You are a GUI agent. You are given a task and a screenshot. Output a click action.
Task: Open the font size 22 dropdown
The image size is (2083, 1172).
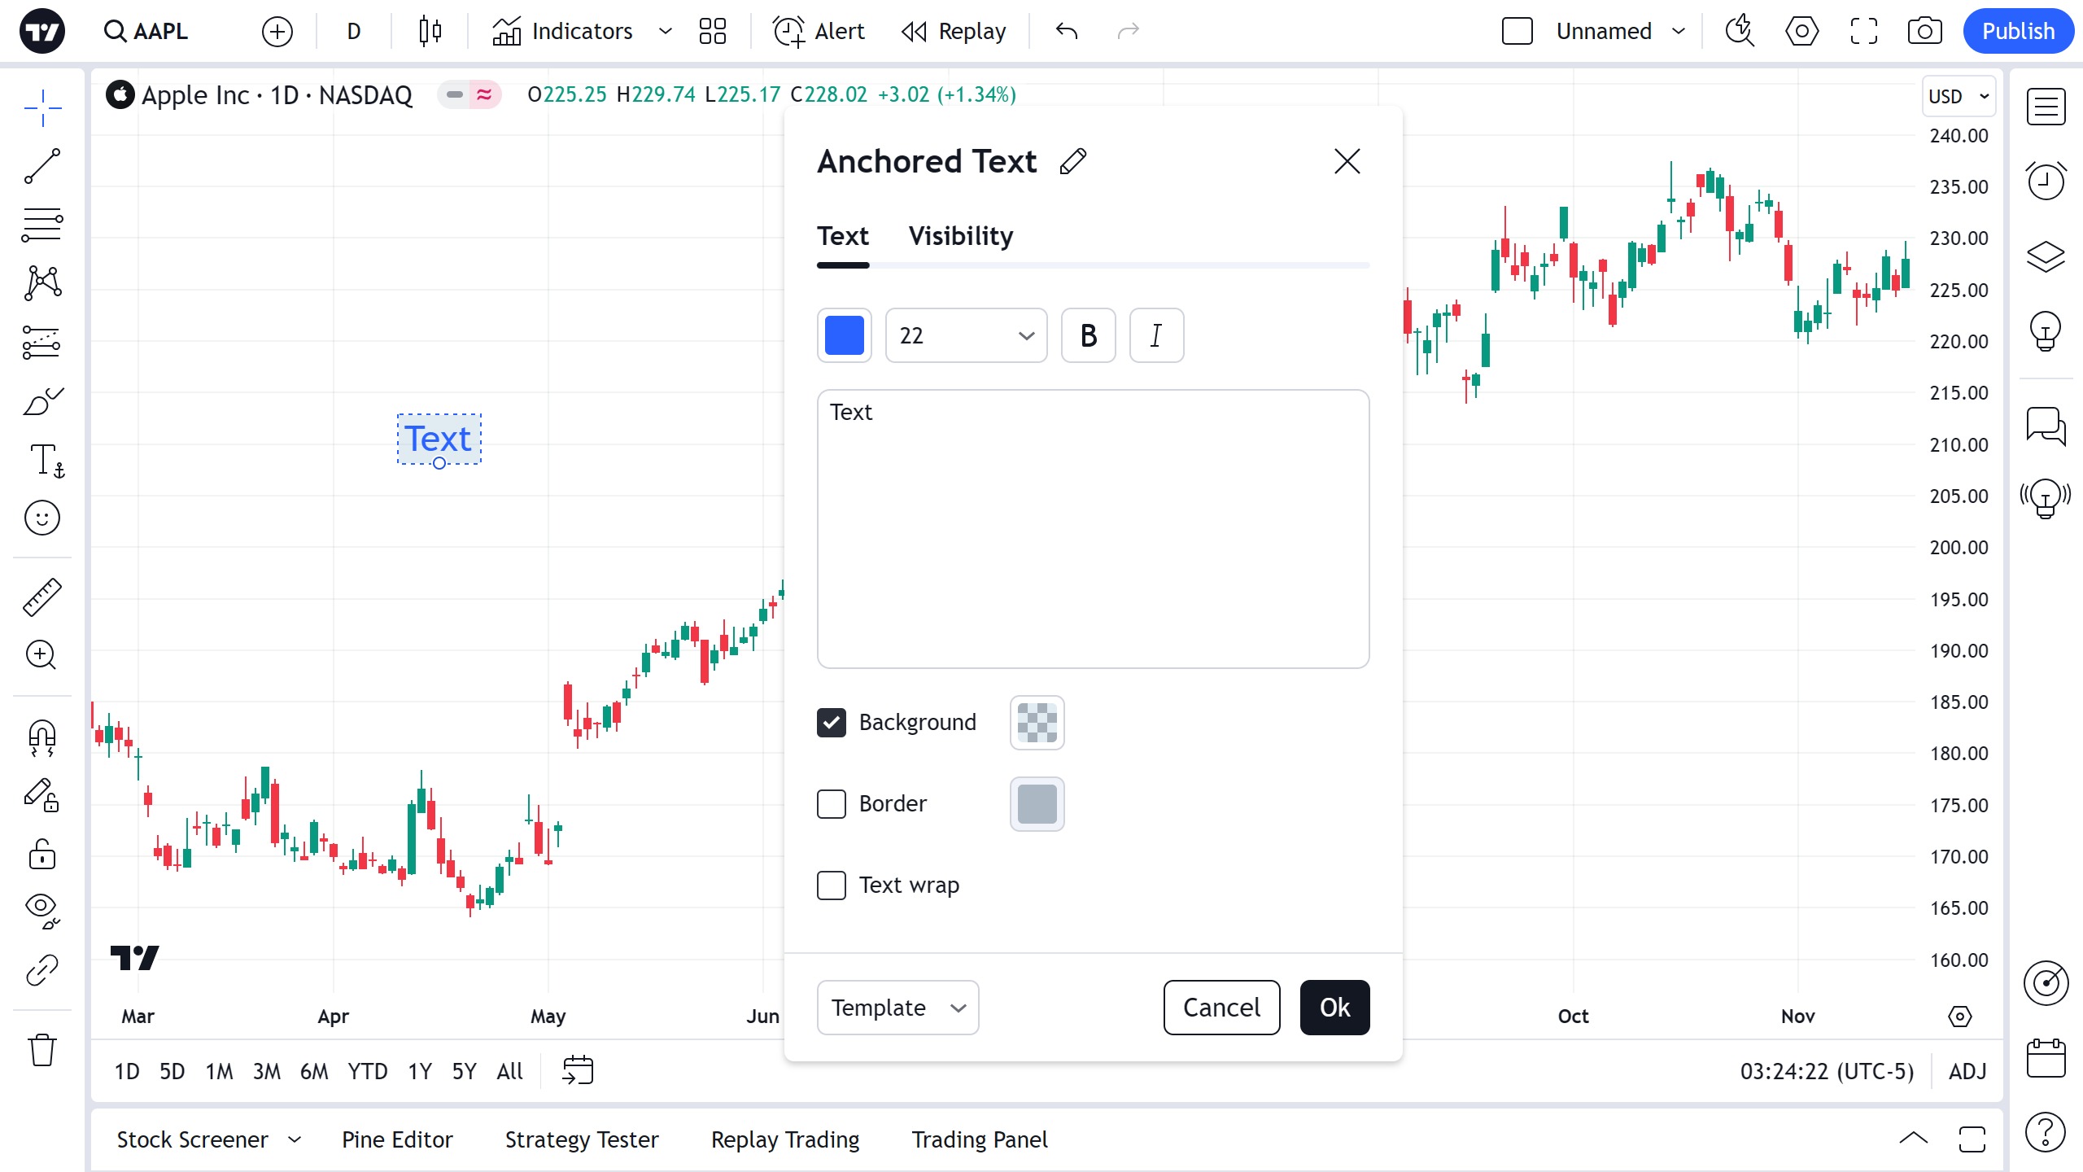966,335
